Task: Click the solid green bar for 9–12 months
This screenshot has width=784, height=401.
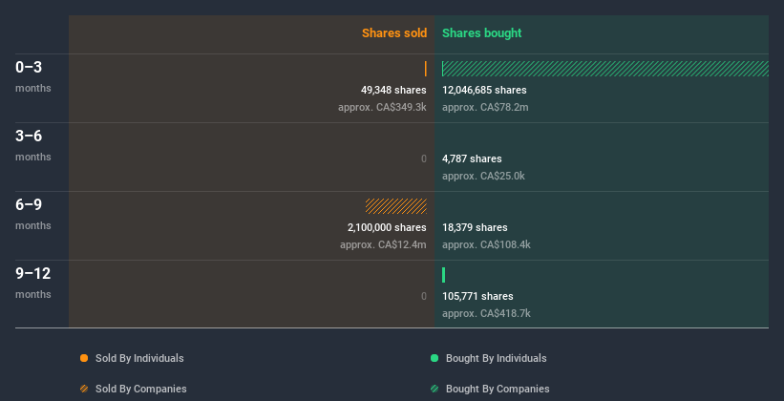Action: [x=443, y=275]
